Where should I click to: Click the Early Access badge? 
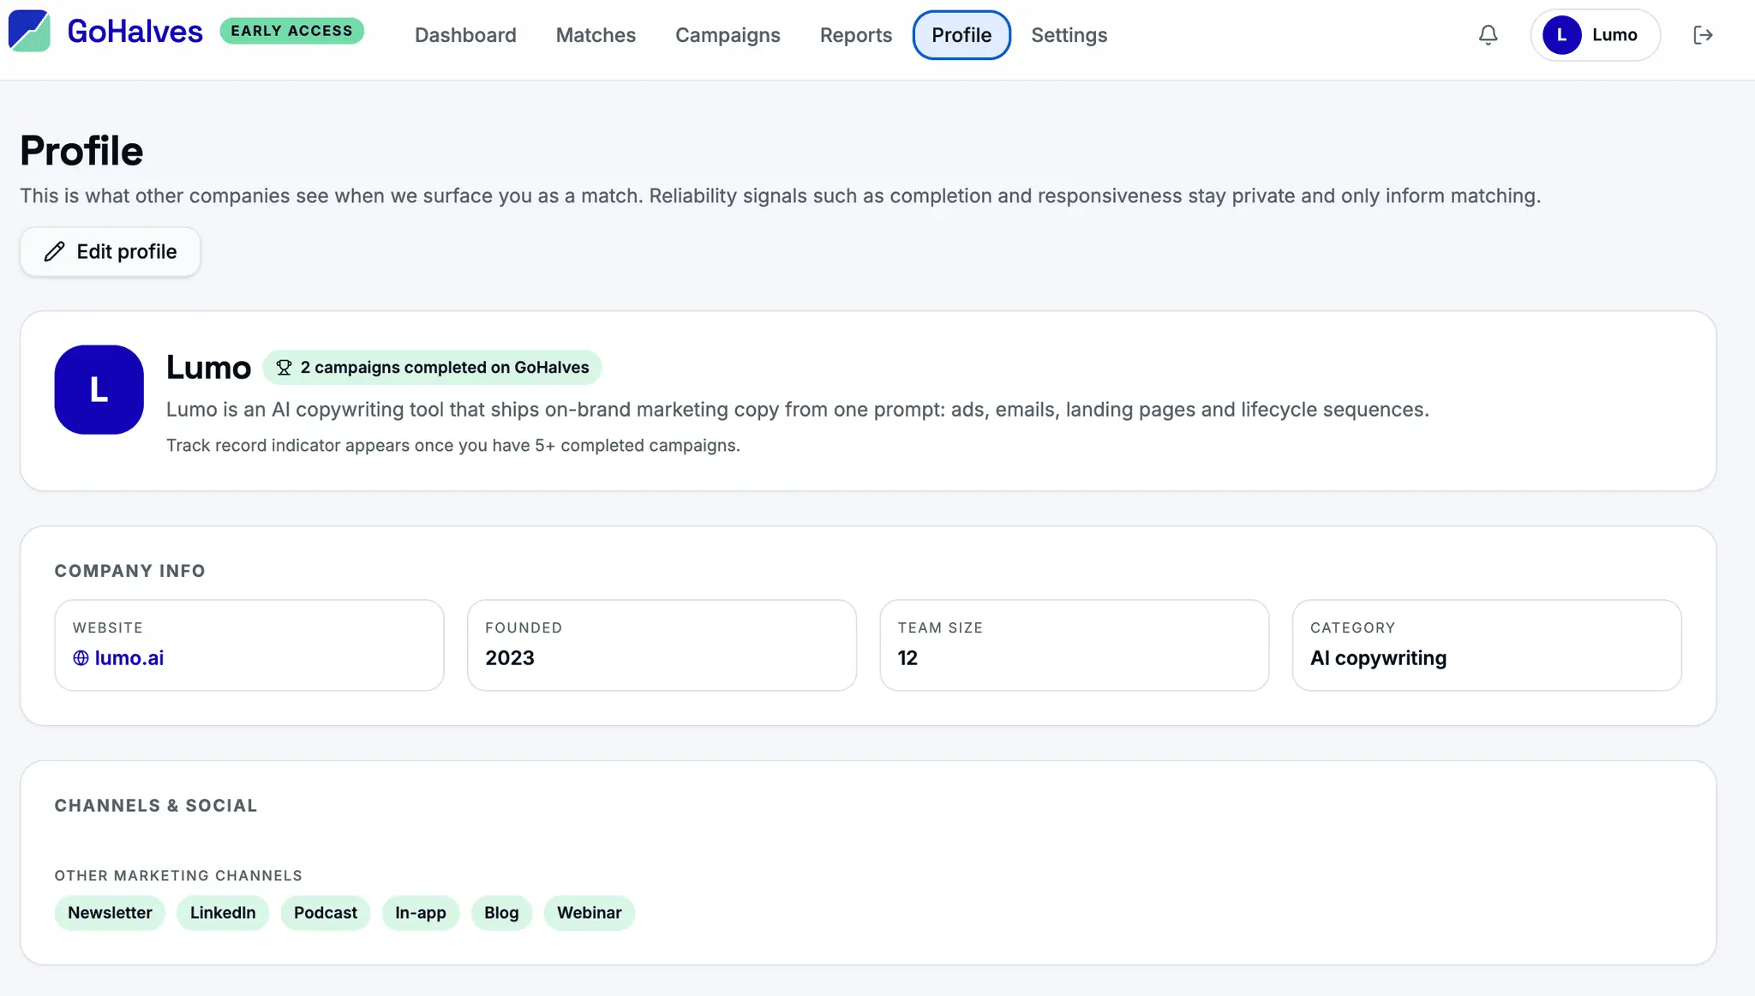[292, 31]
